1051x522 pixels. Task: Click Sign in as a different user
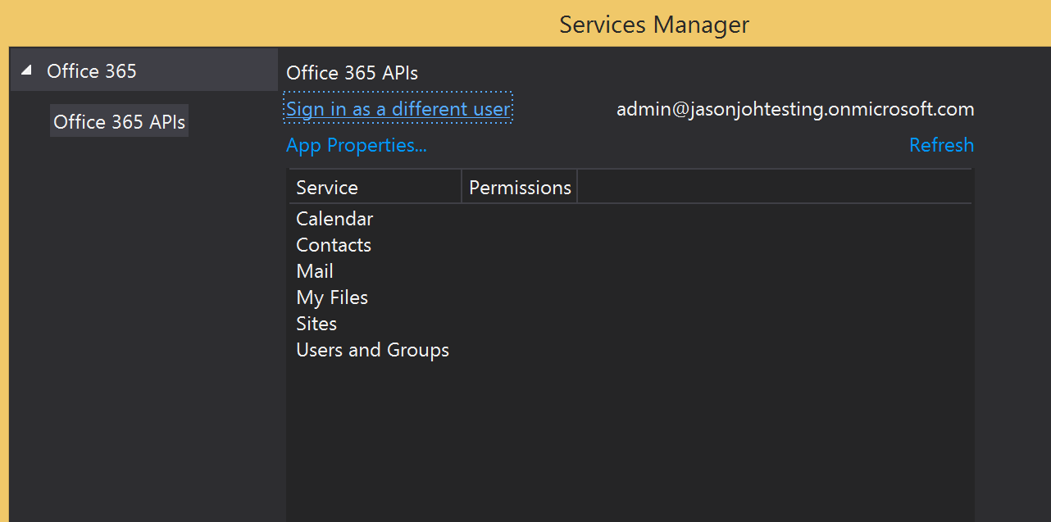click(x=398, y=109)
